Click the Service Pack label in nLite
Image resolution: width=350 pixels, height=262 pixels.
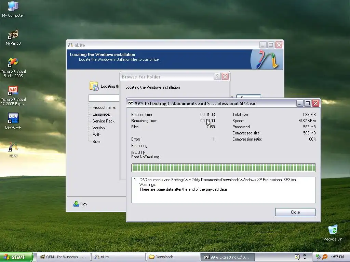[104, 121]
